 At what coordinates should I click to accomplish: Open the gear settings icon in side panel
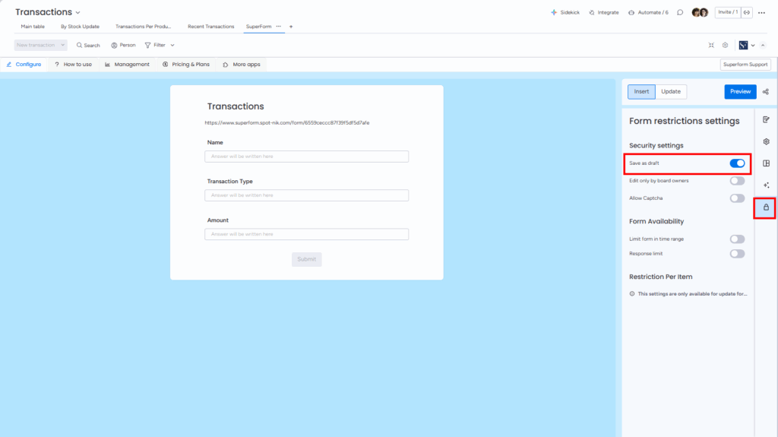766,141
